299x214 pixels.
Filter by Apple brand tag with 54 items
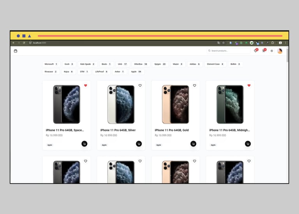pyautogui.click(x=136, y=72)
